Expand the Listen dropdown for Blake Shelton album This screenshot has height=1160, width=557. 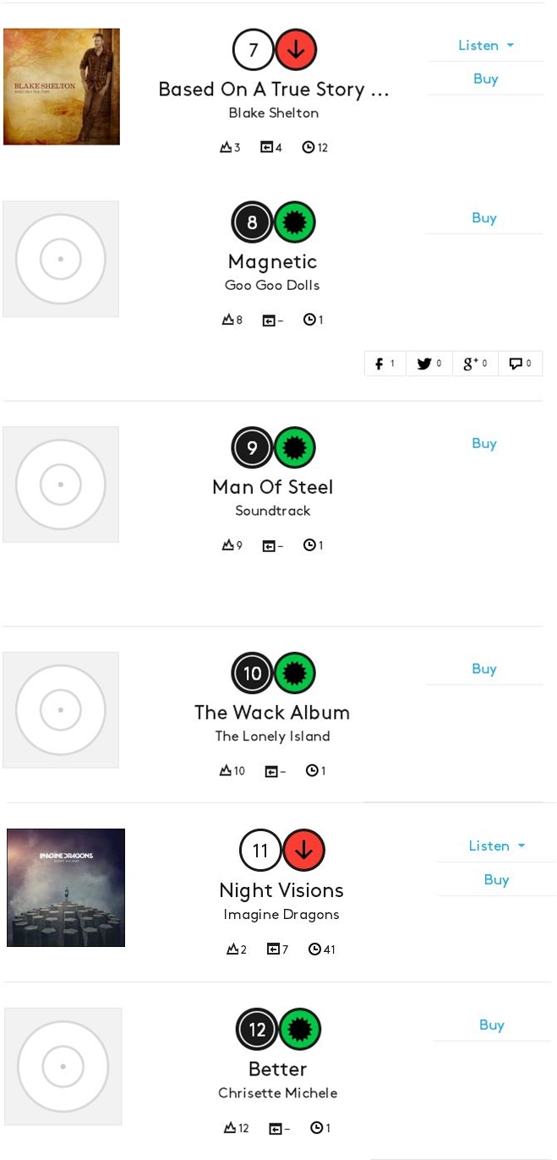coord(486,46)
